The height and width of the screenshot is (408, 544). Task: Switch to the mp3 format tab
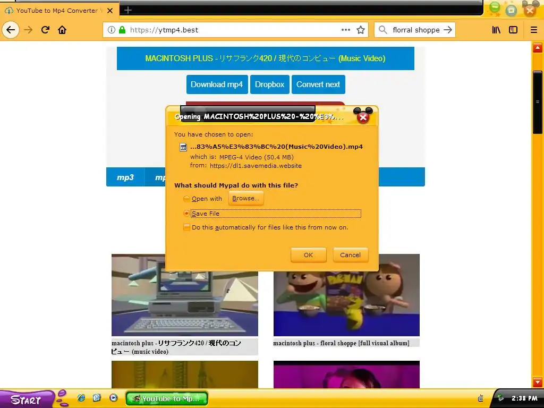pyautogui.click(x=125, y=177)
